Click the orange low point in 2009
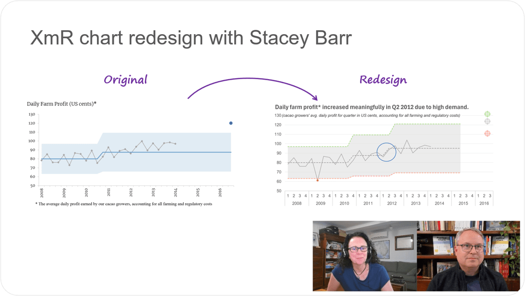525x296 pixels. click(x=318, y=180)
